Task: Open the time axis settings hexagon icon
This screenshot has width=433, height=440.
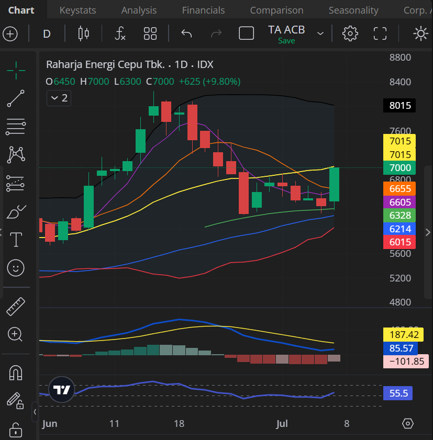Action: pos(407,423)
